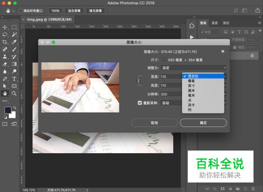Open the Image Size gear settings menu
Viewport: 263px width, 192px height.
coord(223,51)
